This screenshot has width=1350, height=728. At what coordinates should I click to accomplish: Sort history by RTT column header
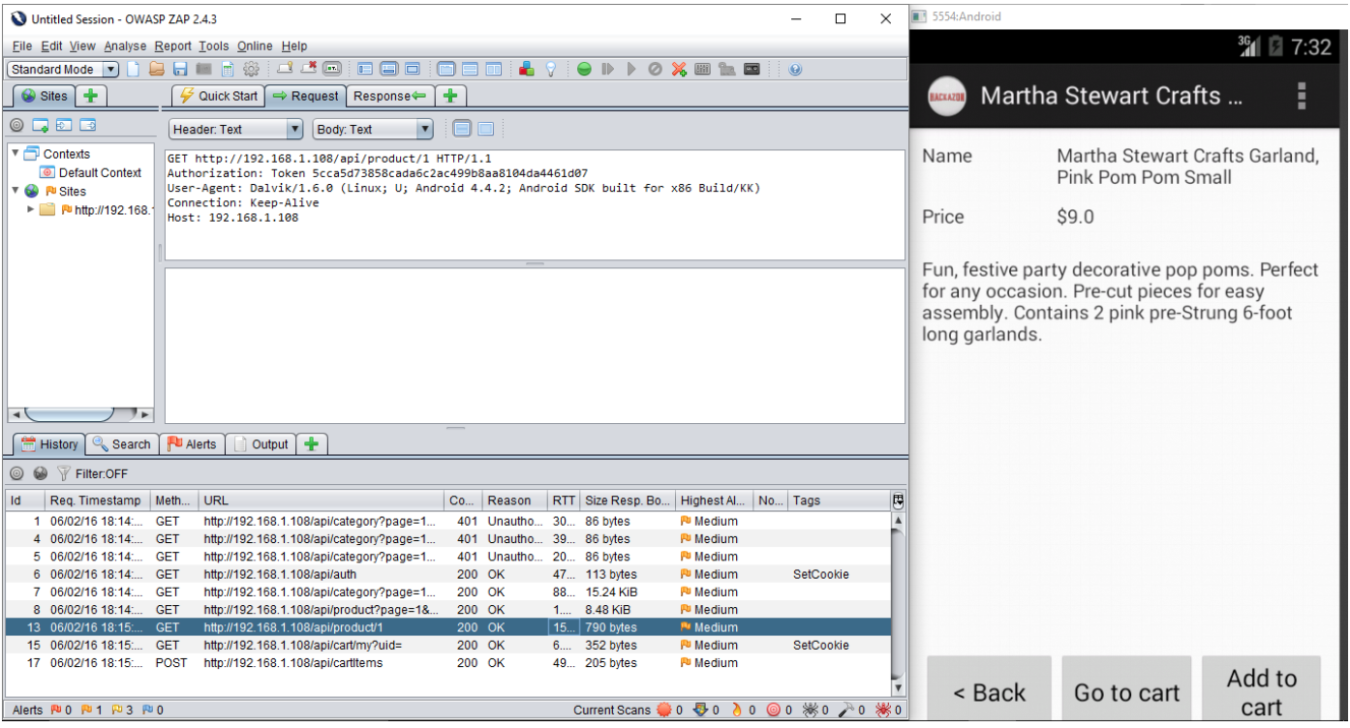coord(564,500)
